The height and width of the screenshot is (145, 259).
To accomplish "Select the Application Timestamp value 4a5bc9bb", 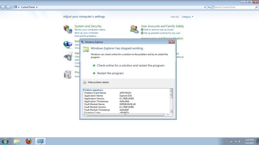I will [124, 101].
